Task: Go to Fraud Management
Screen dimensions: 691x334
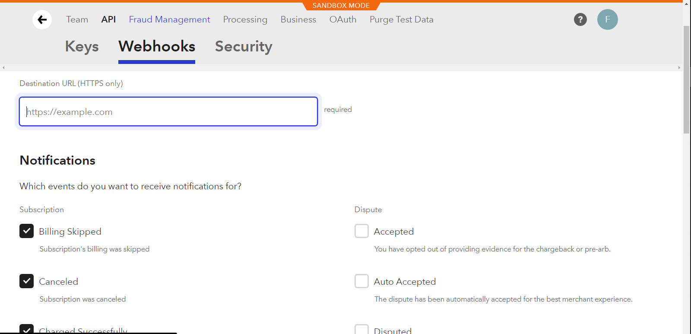Action: point(169,19)
